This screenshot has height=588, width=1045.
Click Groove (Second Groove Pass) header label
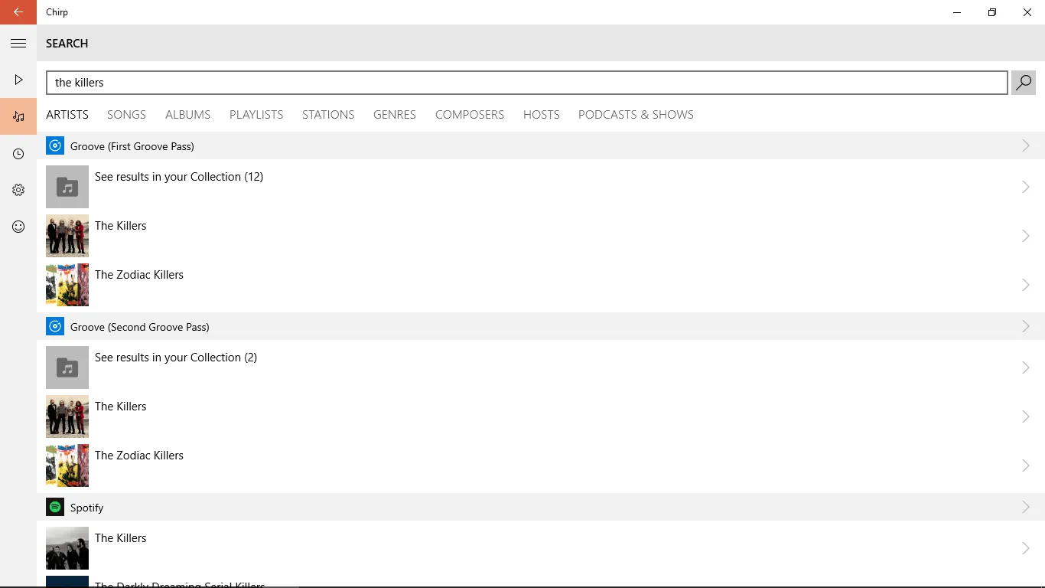pyautogui.click(x=140, y=327)
